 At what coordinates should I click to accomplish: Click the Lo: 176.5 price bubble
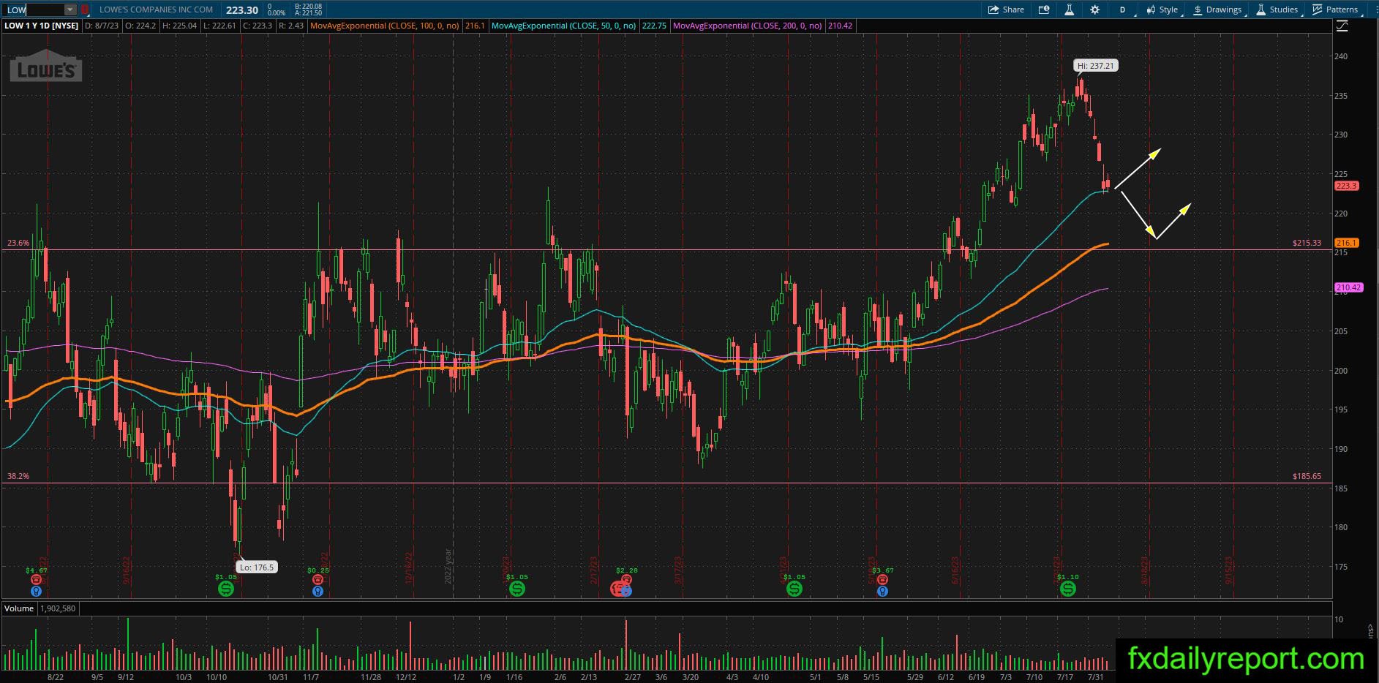256,567
